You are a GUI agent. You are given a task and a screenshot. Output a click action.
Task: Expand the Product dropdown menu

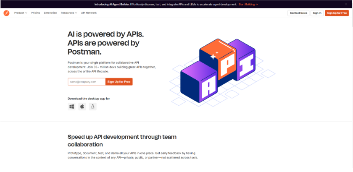[x=21, y=13]
